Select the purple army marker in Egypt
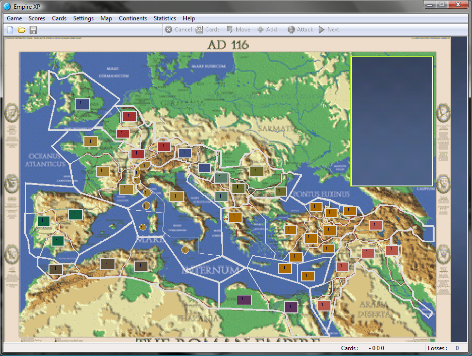This screenshot has width=472, height=356. click(291, 307)
